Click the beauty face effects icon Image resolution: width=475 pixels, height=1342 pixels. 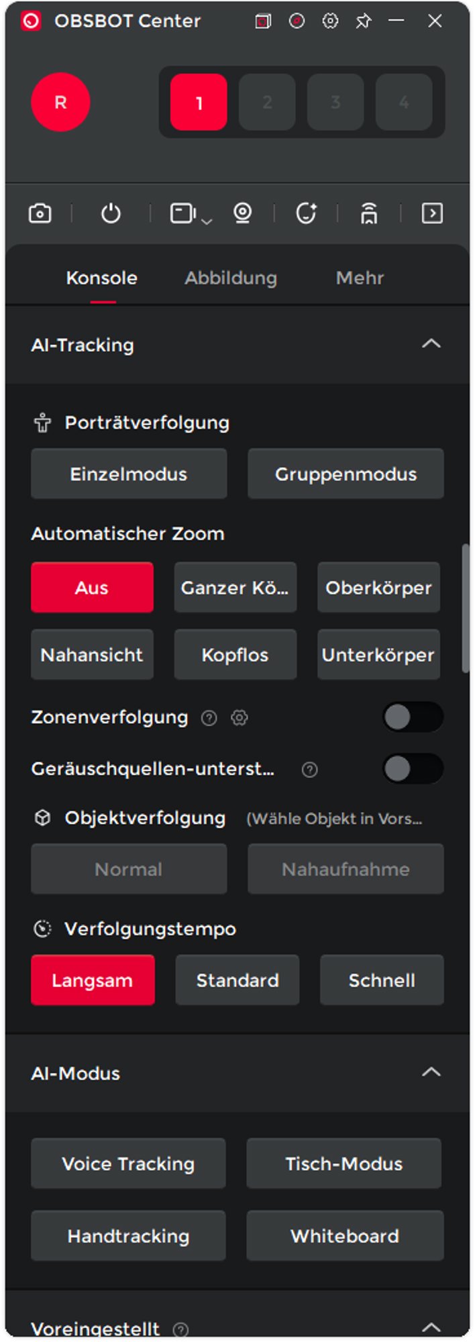[x=306, y=213]
